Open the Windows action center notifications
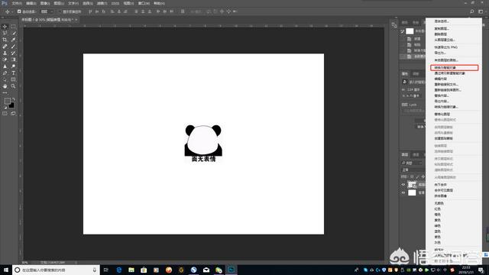The image size is (489, 275). coord(481,270)
